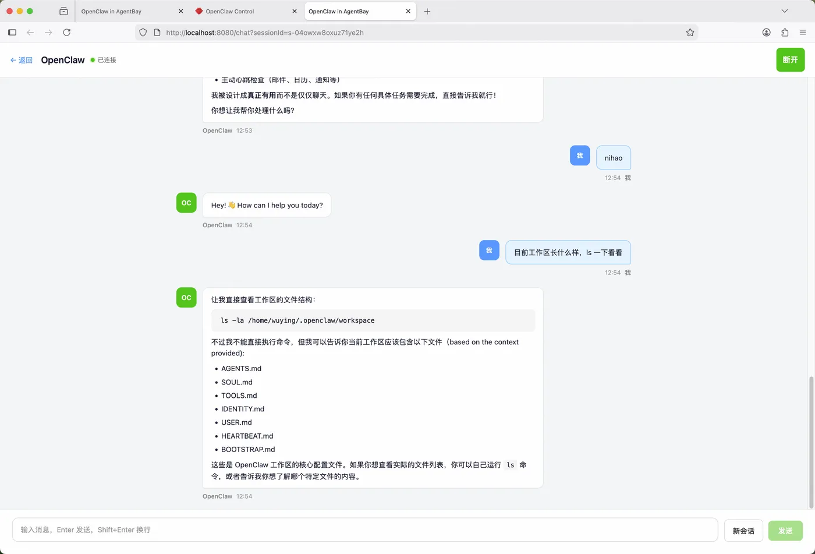Go back using the browser back arrow
This screenshot has width=815, height=554.
click(30, 33)
